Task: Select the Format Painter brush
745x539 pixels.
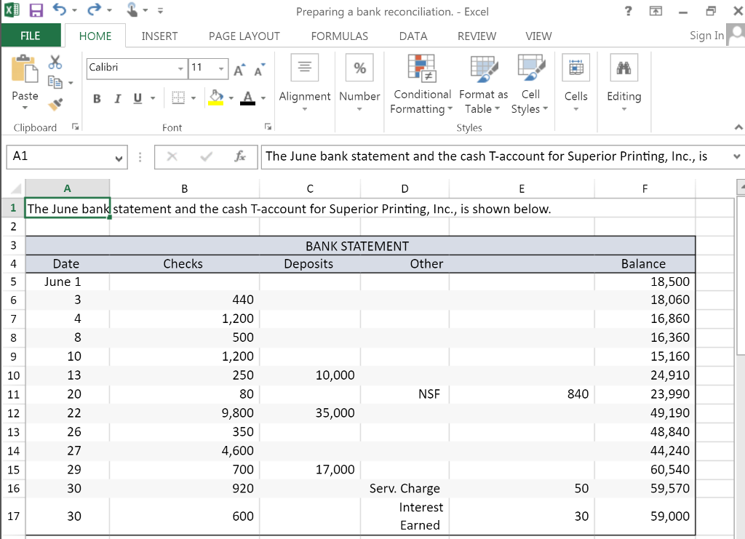Action: (x=55, y=104)
